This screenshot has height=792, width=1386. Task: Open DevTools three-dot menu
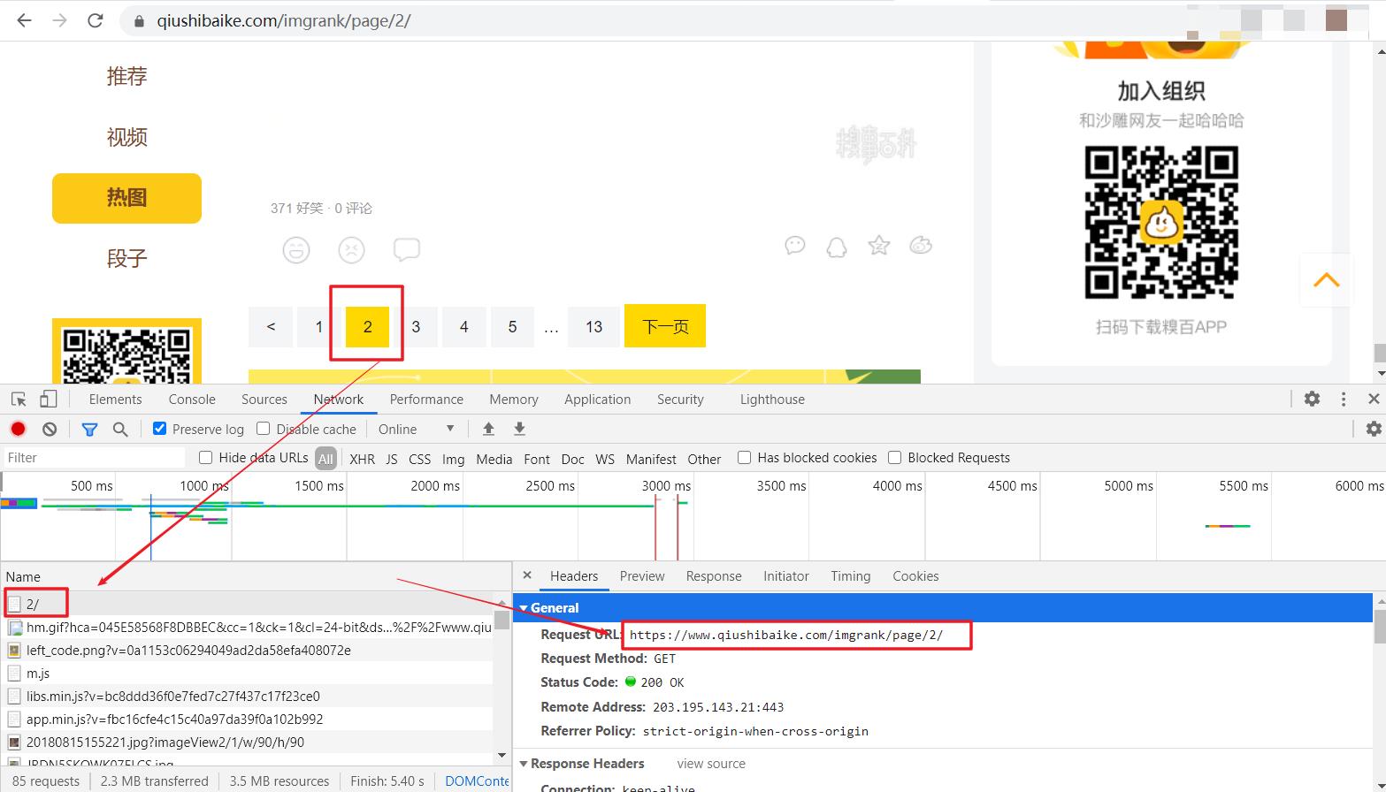pyautogui.click(x=1344, y=400)
